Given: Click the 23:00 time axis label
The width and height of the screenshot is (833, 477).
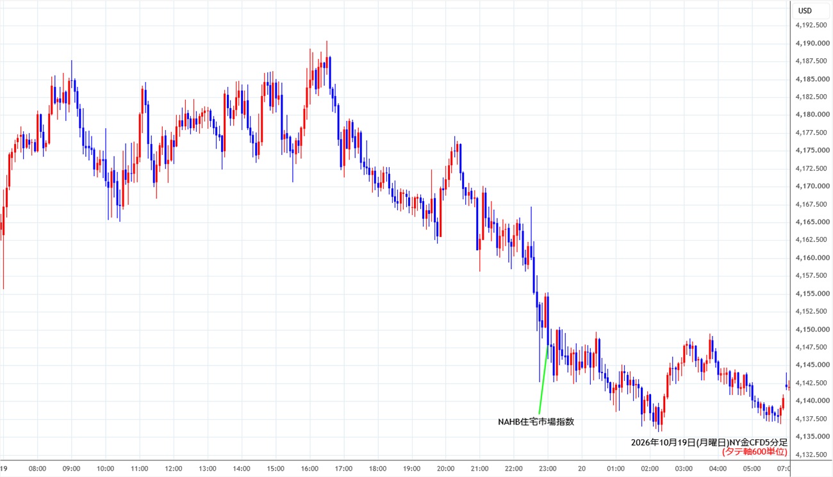Looking at the screenshot, I should click(547, 469).
